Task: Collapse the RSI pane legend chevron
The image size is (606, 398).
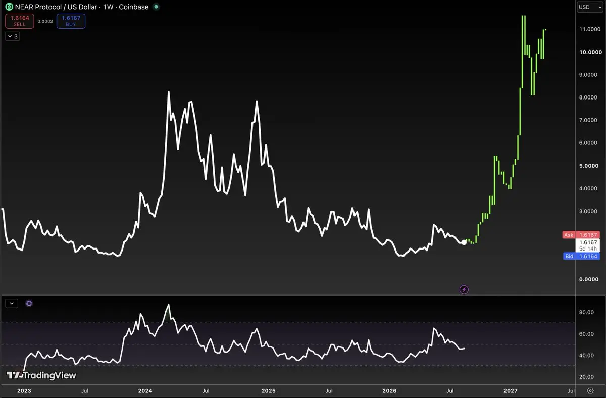Action: point(12,303)
